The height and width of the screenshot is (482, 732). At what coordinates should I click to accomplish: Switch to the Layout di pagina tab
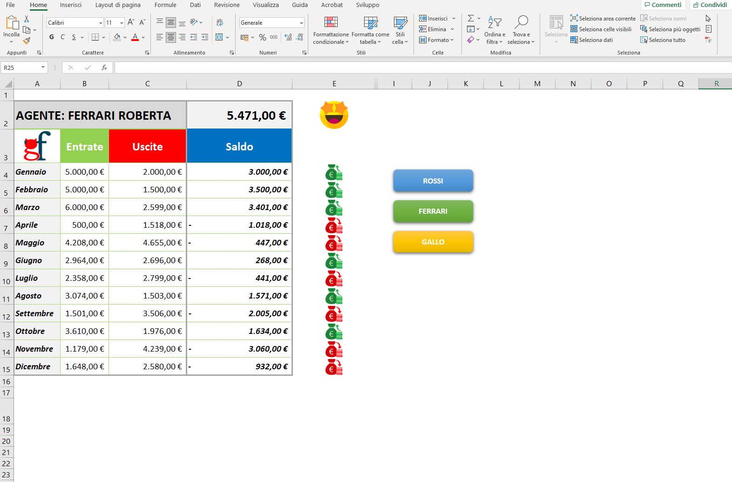pyautogui.click(x=118, y=5)
